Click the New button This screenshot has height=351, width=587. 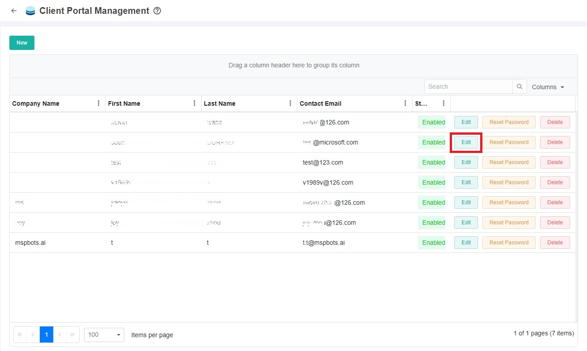[x=22, y=43]
